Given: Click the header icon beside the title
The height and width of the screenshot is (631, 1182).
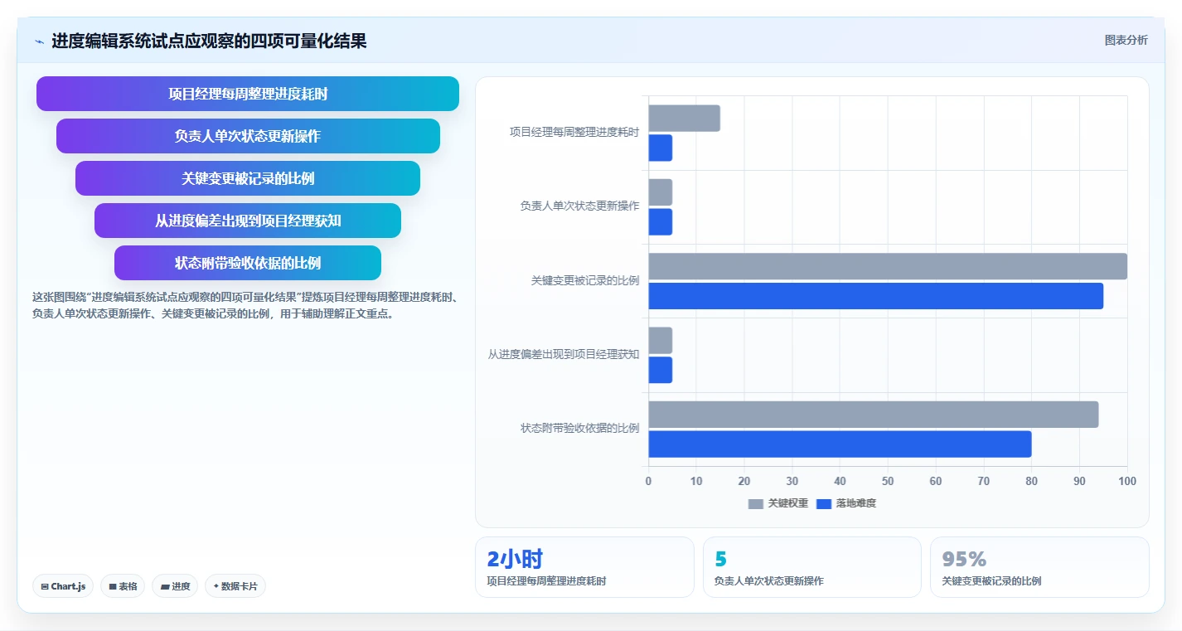Looking at the screenshot, I should [x=39, y=41].
